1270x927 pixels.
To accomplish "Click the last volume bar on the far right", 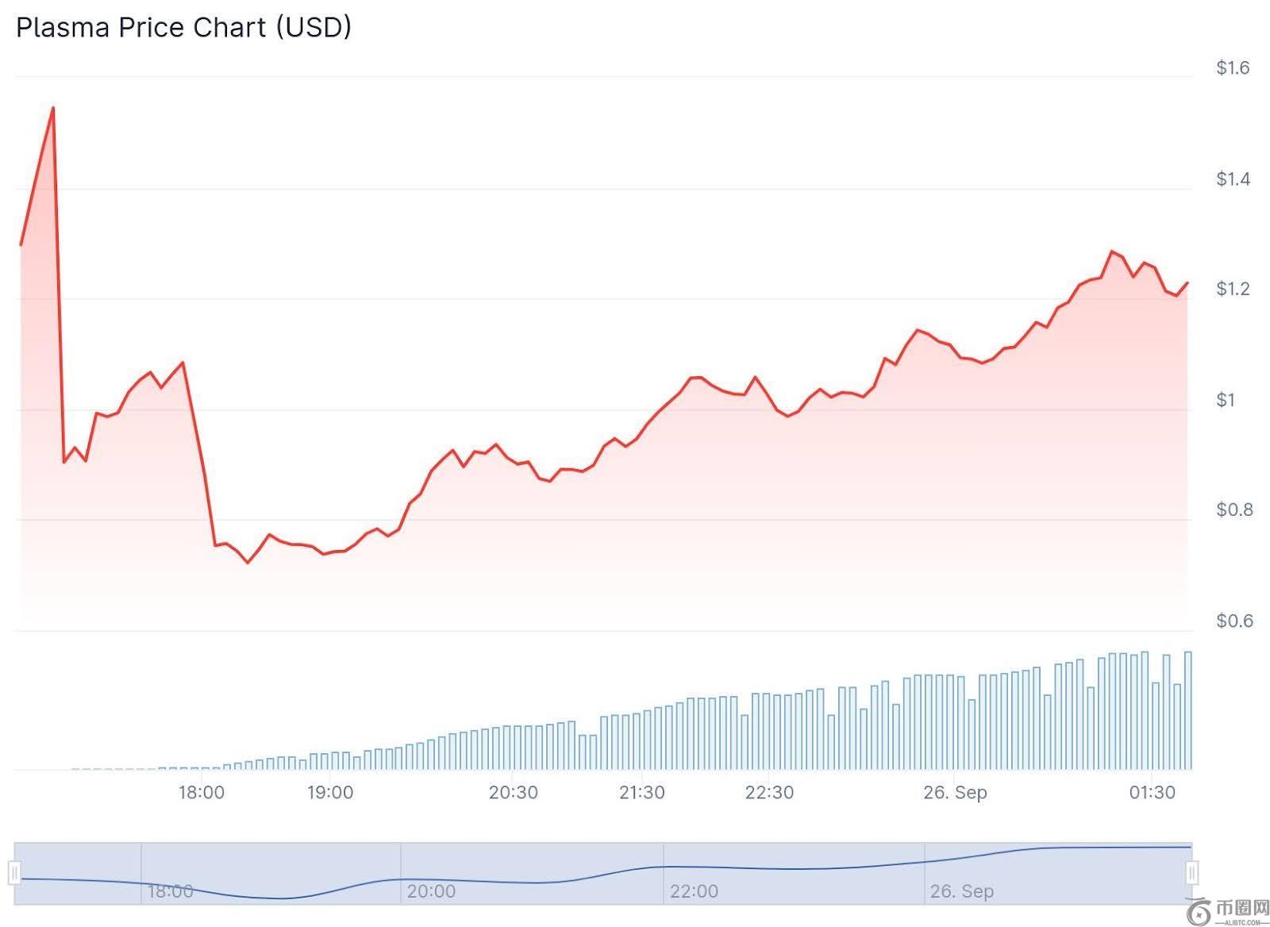I will (x=1187, y=710).
